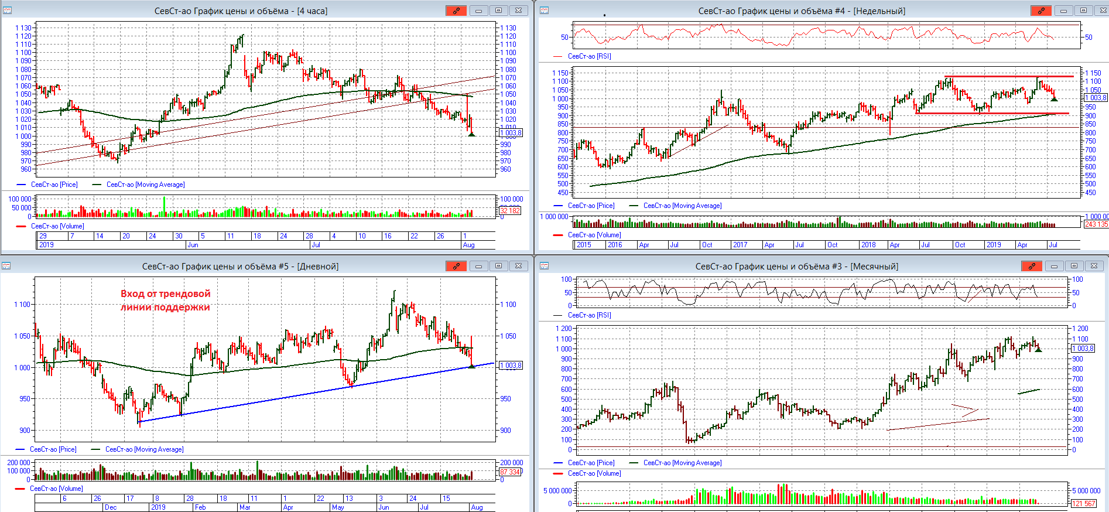Open the chart system icon of 4 часа window
The height and width of the screenshot is (512, 1109).
click(x=7, y=11)
